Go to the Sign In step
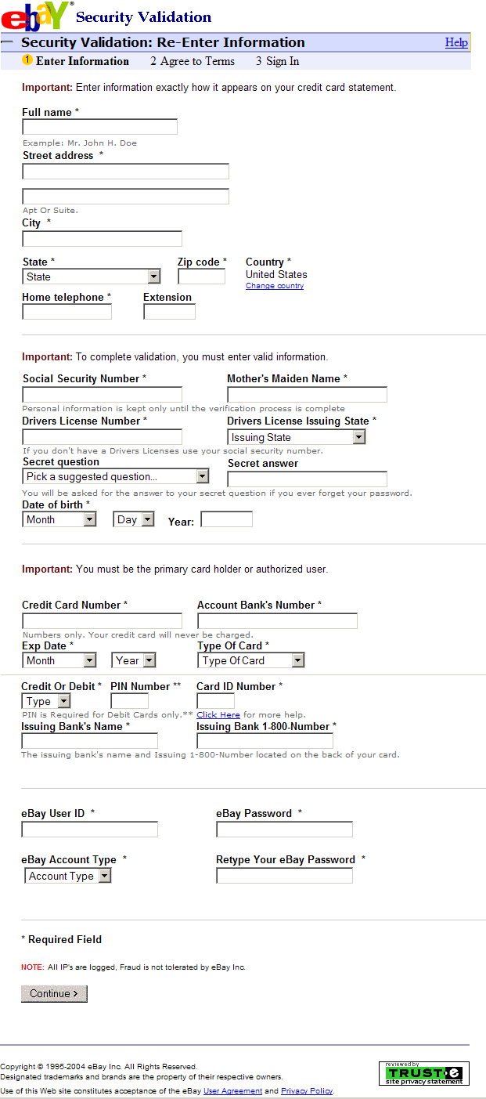This screenshot has width=486, height=1099. [x=277, y=61]
